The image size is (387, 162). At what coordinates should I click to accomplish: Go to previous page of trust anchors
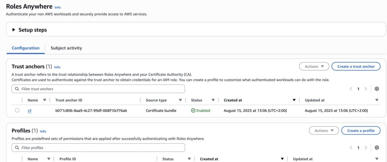(x=351, y=89)
